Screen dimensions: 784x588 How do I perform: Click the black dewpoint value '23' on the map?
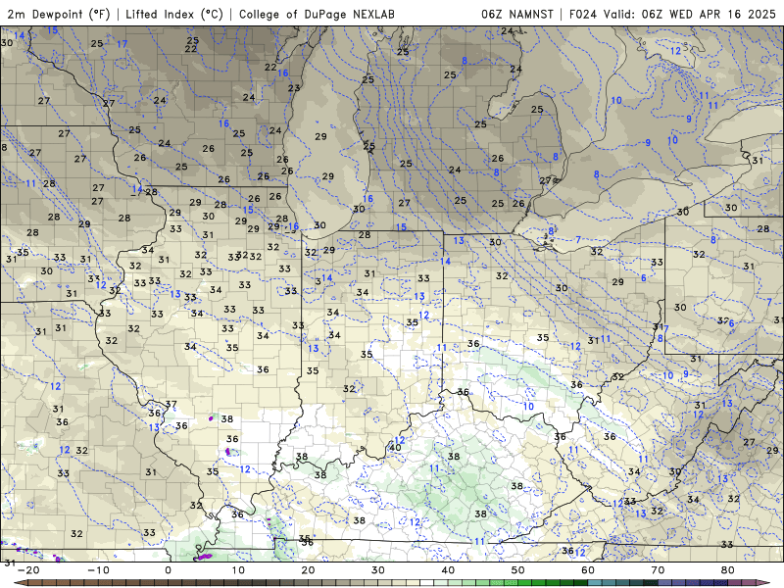click(294, 88)
